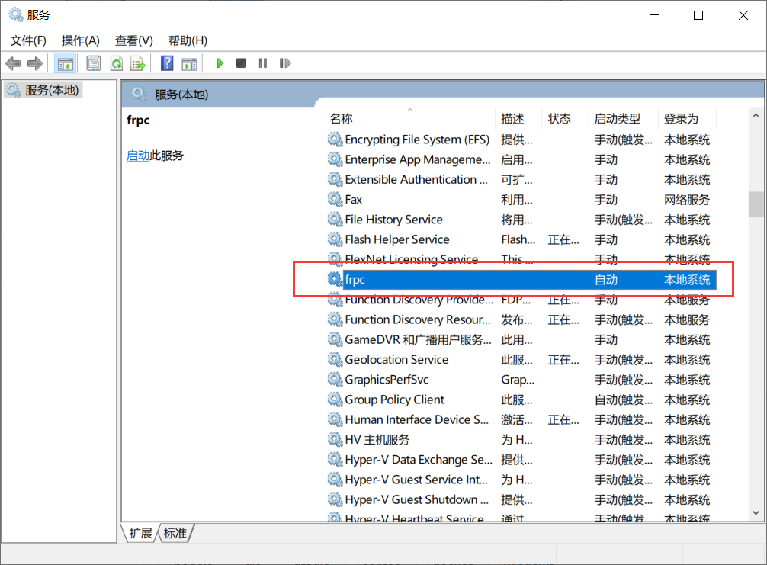Go back with the toolbar back arrow

coord(13,63)
